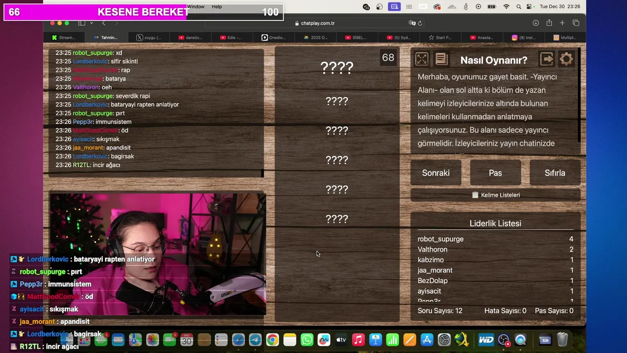Open Numbers from the dock
This screenshot has height=353, width=627.
[392, 339]
